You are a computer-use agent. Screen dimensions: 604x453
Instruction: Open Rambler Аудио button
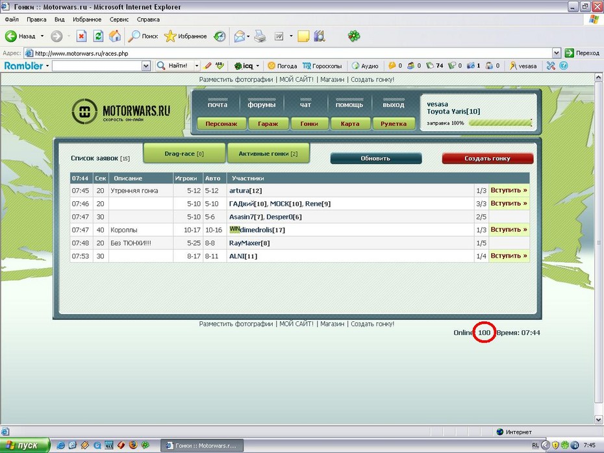pos(365,66)
